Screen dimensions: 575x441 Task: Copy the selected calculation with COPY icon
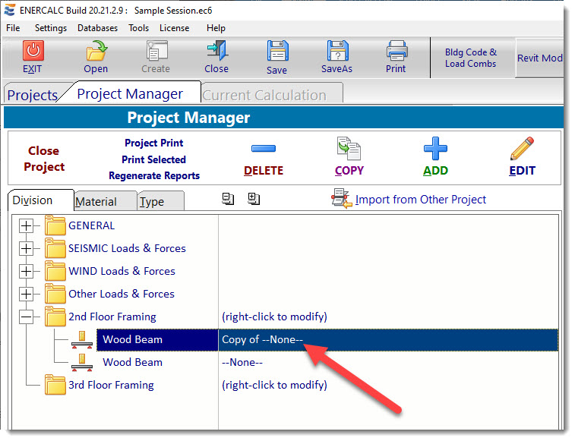[349, 148]
